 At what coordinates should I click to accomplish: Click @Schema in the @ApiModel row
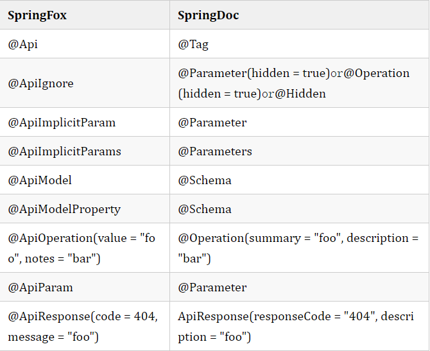205,180
